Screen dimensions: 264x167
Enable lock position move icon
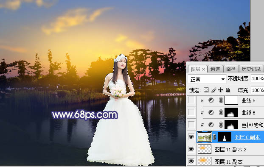220,90
